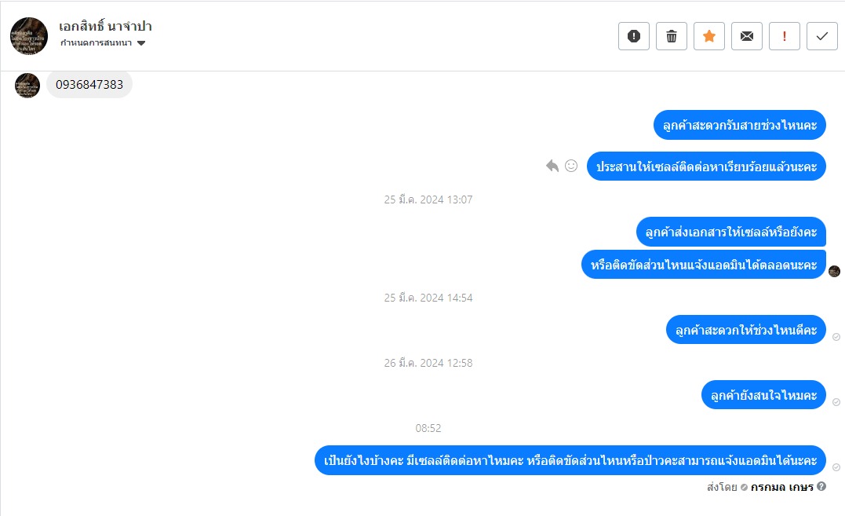This screenshot has height=516, width=845.
Task: Mark conversation done with checkmark button
Action: tap(821, 36)
